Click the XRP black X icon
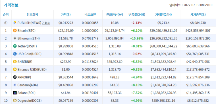Screen dimensions: 216x104 pos(15,77)
